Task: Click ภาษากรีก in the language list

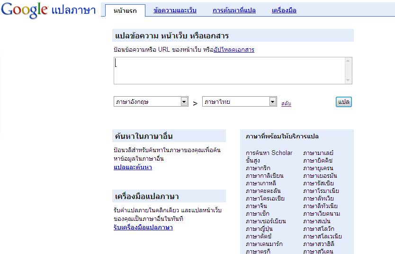Action: pos(258,168)
